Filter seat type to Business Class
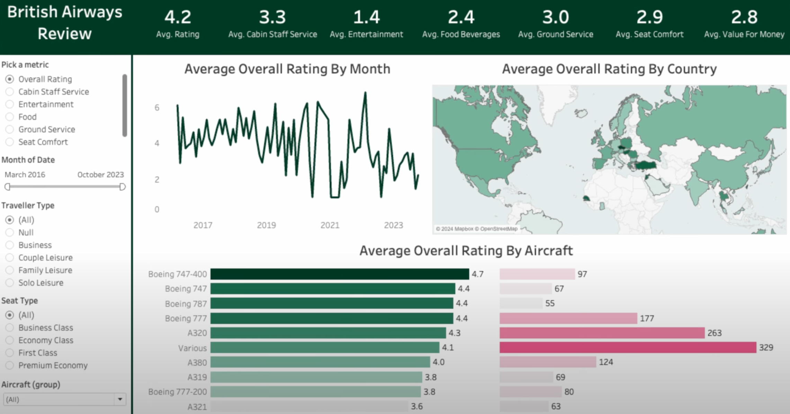The height and width of the screenshot is (414, 790). pos(10,328)
